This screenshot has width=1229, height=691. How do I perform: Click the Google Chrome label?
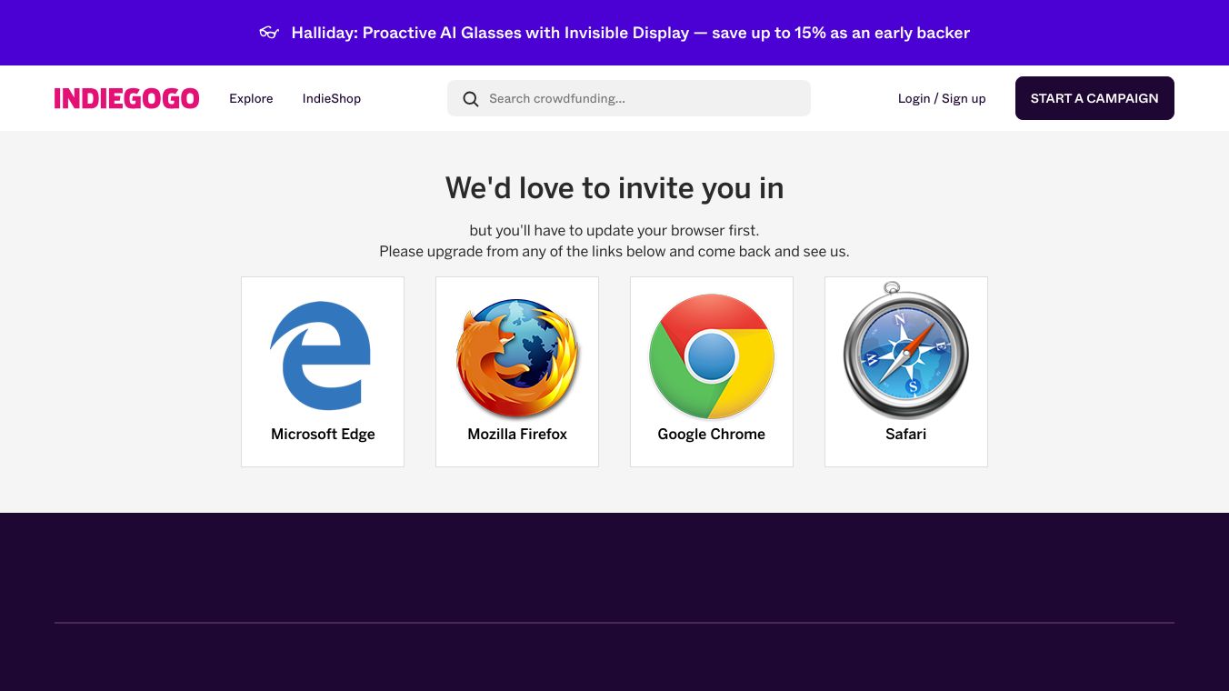(x=712, y=435)
